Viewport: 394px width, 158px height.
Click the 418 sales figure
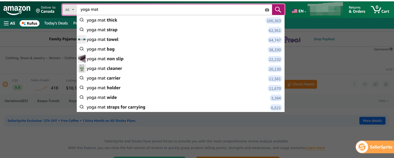coord(54,88)
